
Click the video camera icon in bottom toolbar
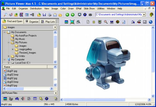click(11, 99)
